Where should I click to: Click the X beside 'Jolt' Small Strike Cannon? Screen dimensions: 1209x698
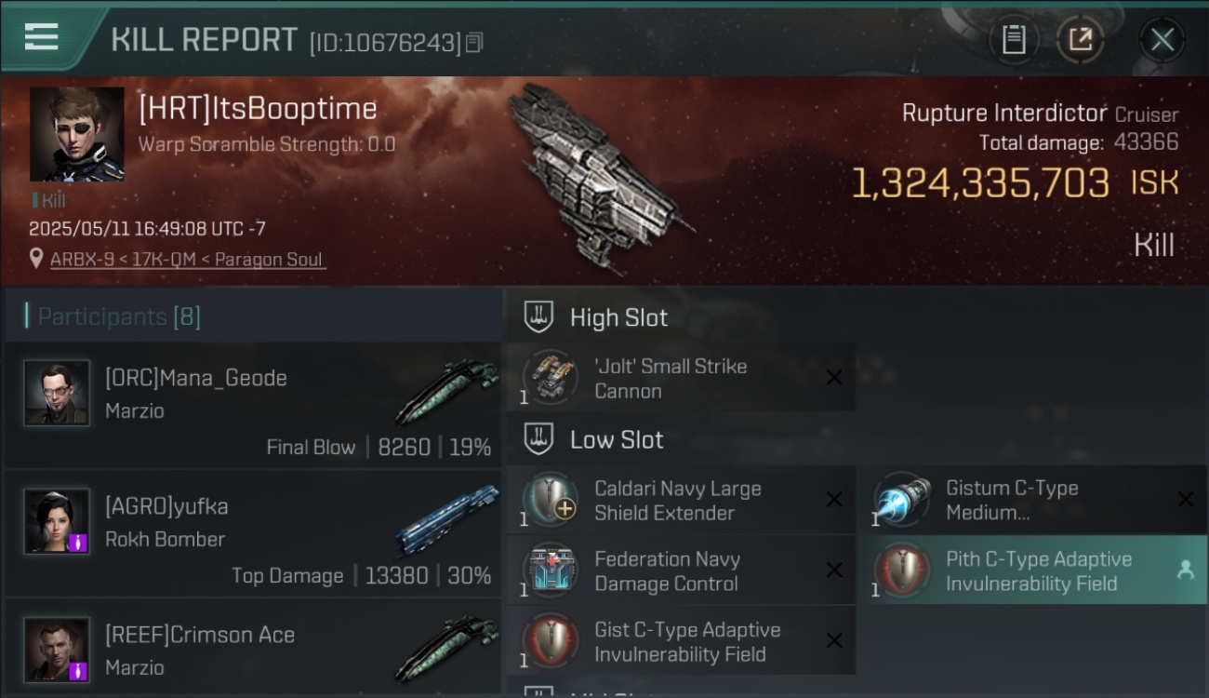[x=834, y=377]
